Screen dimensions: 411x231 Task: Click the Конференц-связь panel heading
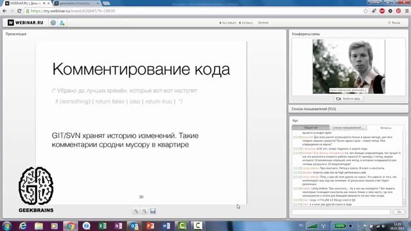(306, 34)
